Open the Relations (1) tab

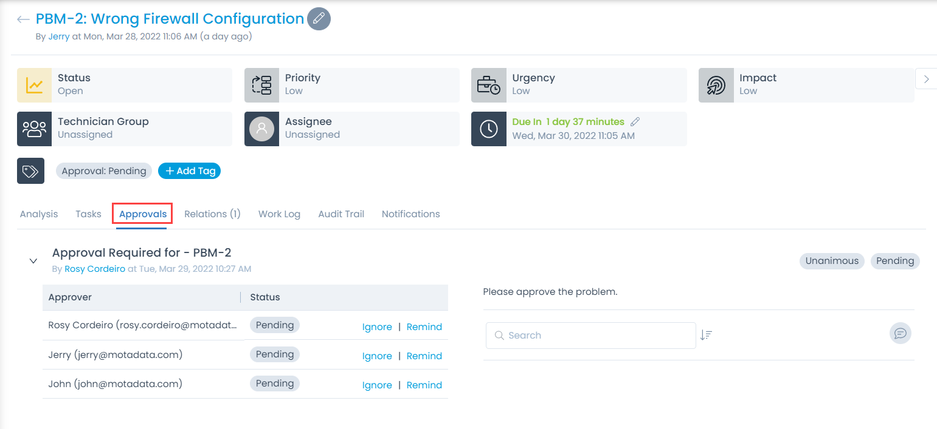coord(212,214)
